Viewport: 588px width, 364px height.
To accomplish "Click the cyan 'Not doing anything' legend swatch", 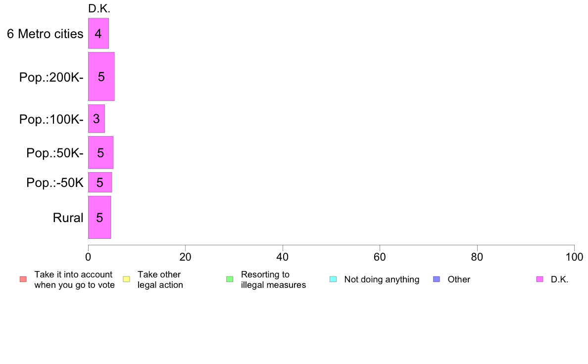I will (x=333, y=279).
